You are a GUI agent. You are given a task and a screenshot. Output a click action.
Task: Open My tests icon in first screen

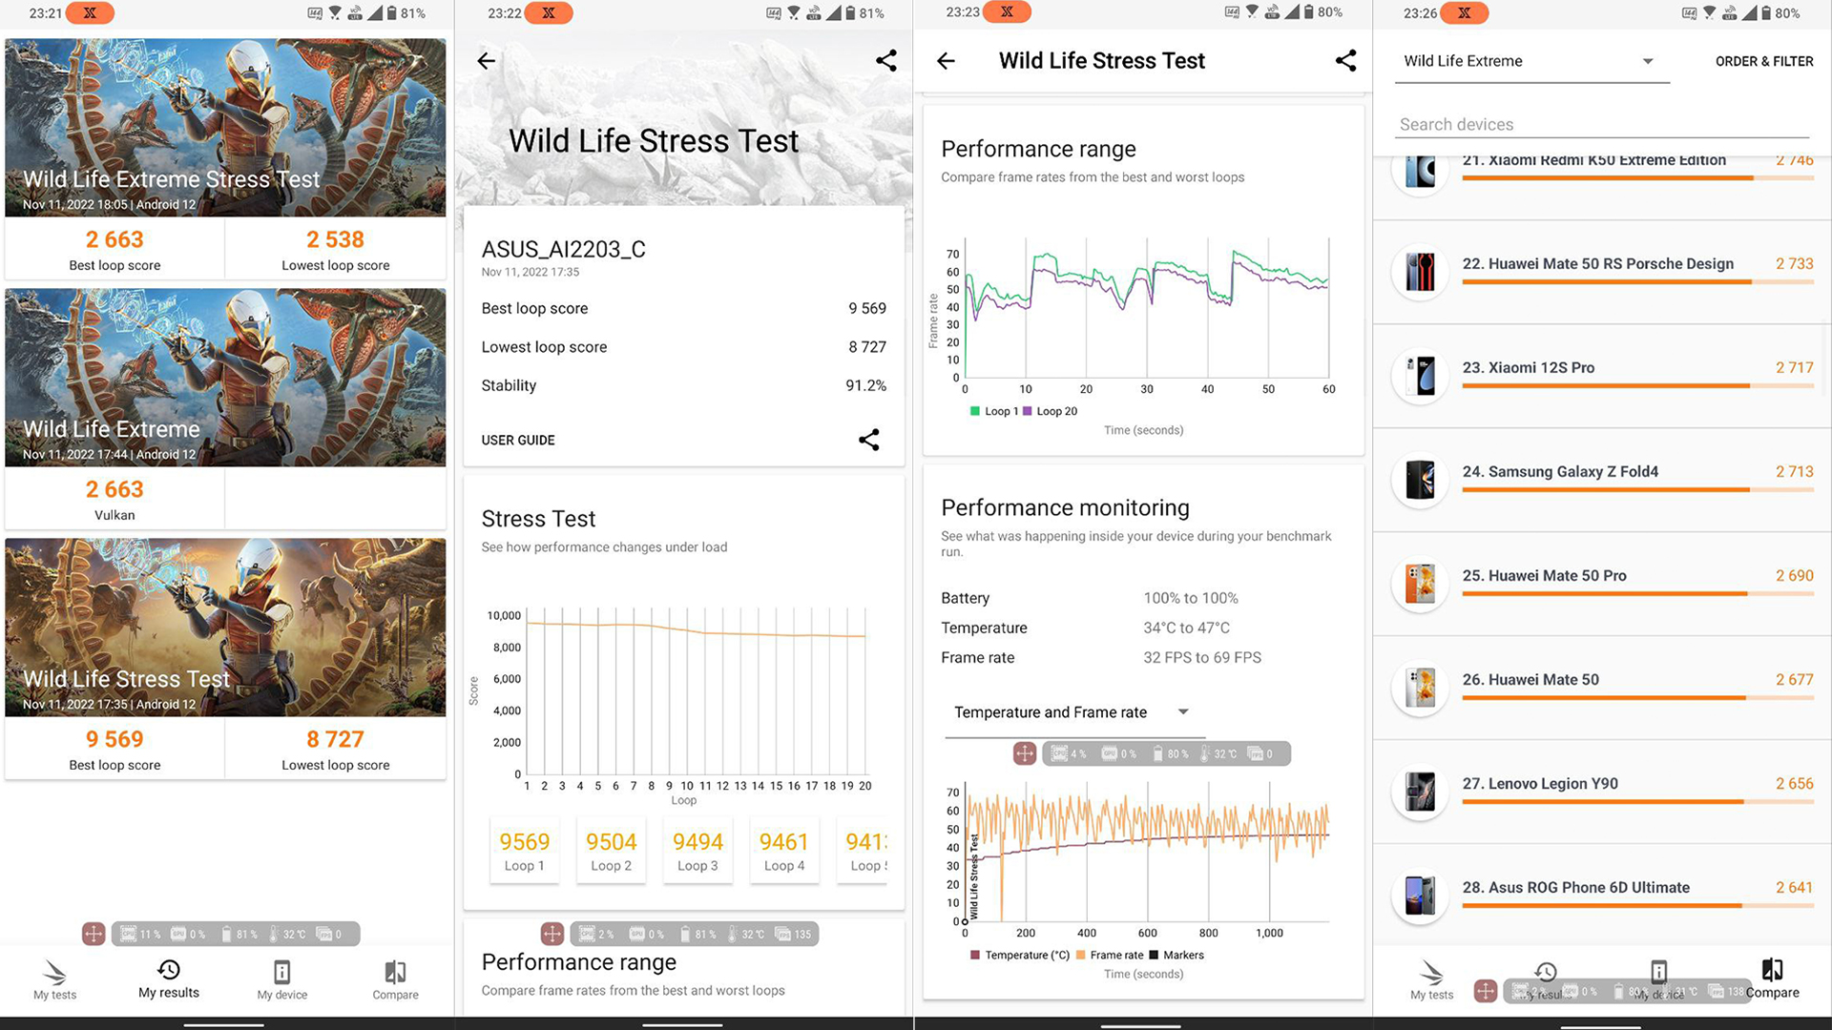pos(54,980)
